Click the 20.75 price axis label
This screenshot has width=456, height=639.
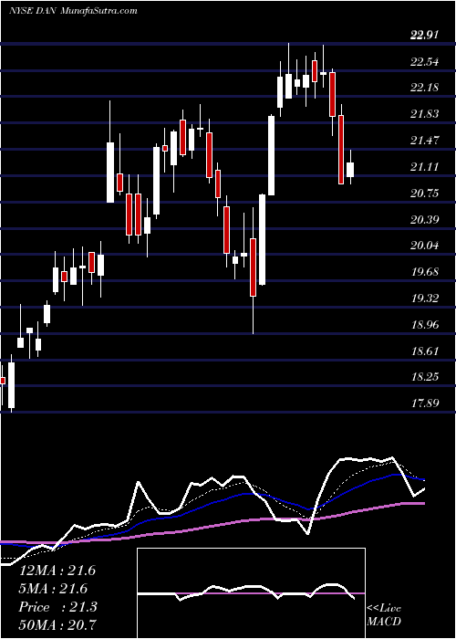pyautogui.click(x=425, y=194)
